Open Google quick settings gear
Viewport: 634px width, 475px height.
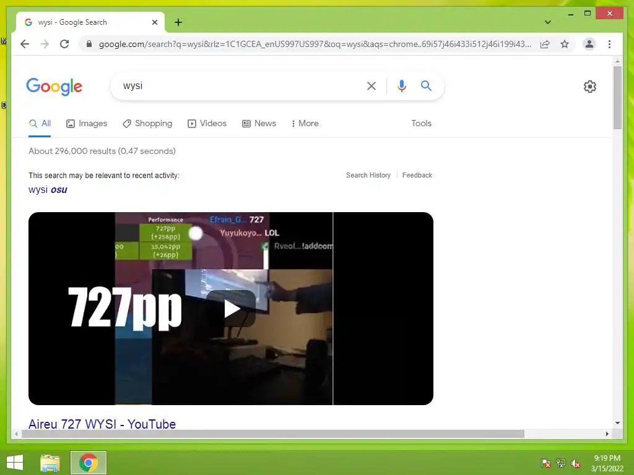[589, 87]
